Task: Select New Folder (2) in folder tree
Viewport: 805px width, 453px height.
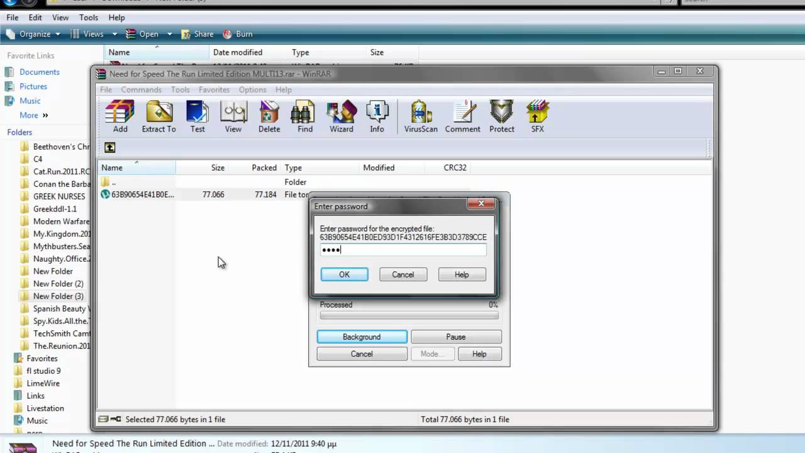Action: (58, 284)
